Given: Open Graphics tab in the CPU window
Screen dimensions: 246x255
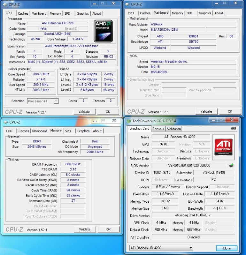Looking at the screenshot, I should point(83,13).
